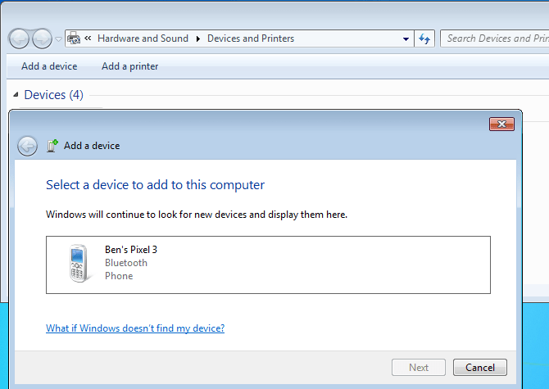The height and width of the screenshot is (389, 549).
Task: Click the Add a device wizard title icon
Action: click(52, 146)
